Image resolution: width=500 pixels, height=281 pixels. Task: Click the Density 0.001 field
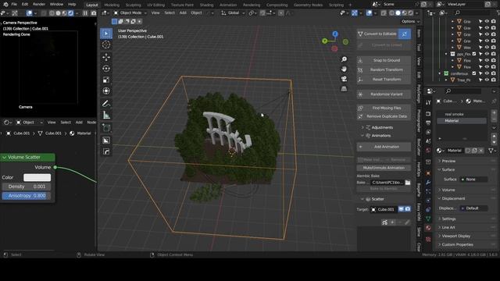[x=27, y=187]
